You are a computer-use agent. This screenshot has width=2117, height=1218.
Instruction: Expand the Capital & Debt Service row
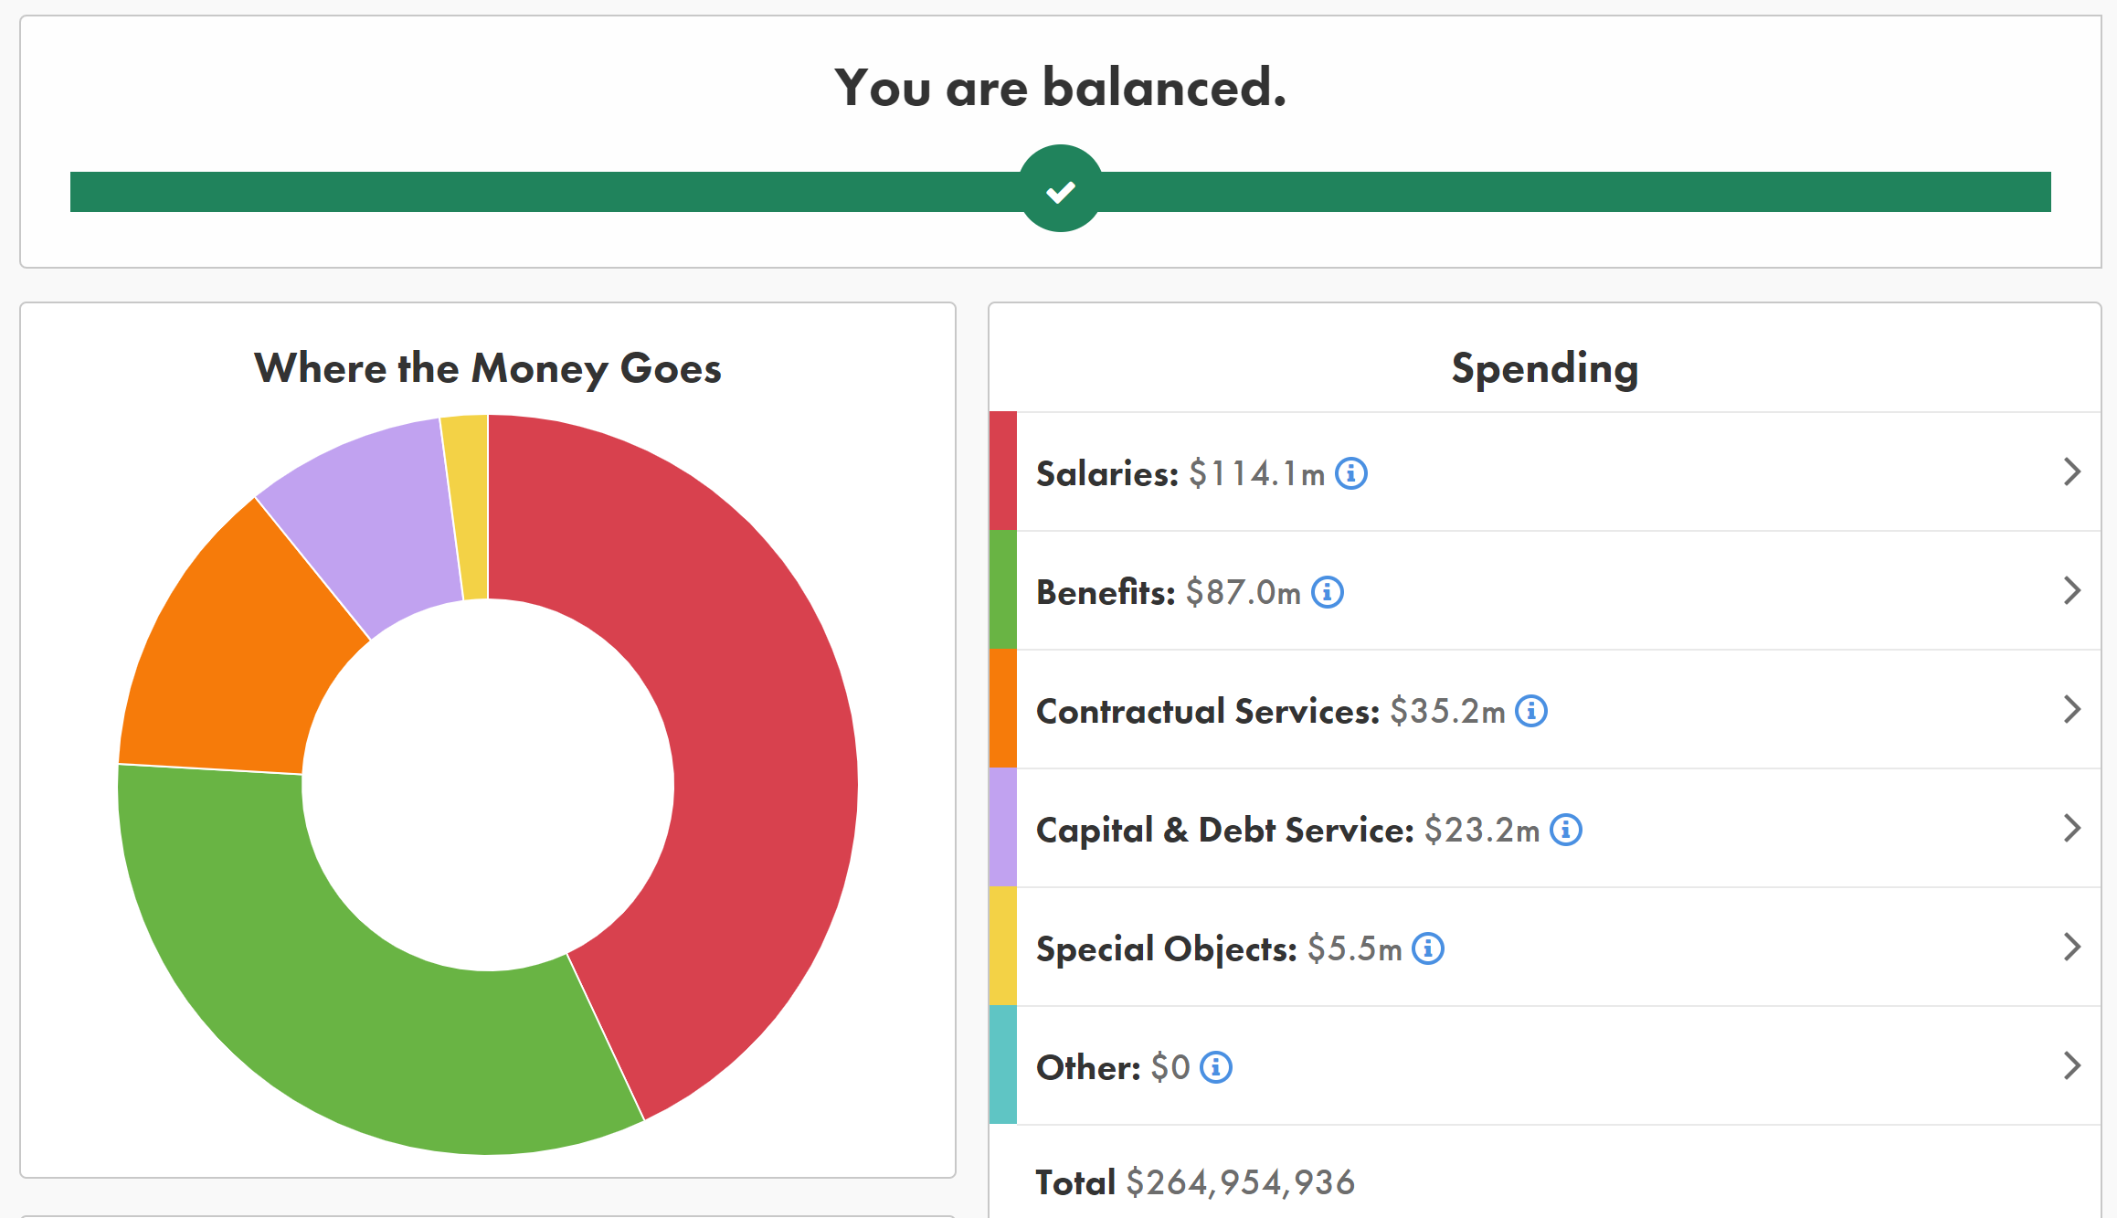2071,829
